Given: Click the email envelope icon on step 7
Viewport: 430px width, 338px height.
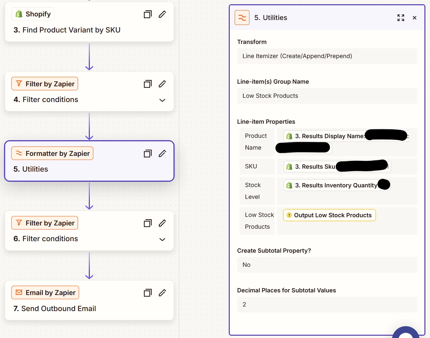Looking at the screenshot, I should coord(19,292).
